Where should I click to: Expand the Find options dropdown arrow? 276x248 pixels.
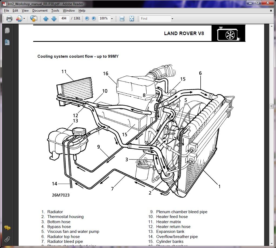pos(172,19)
